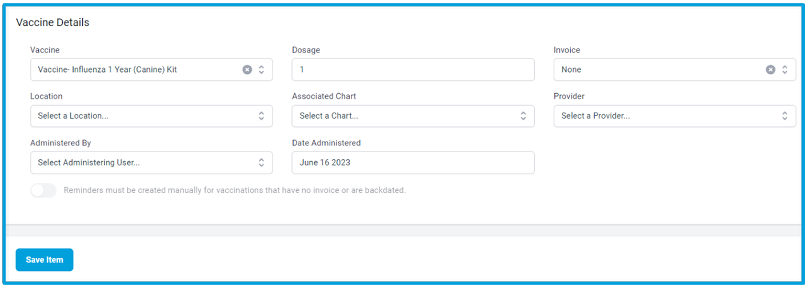Click the chevron arrows in the Provider selector

tap(785, 116)
